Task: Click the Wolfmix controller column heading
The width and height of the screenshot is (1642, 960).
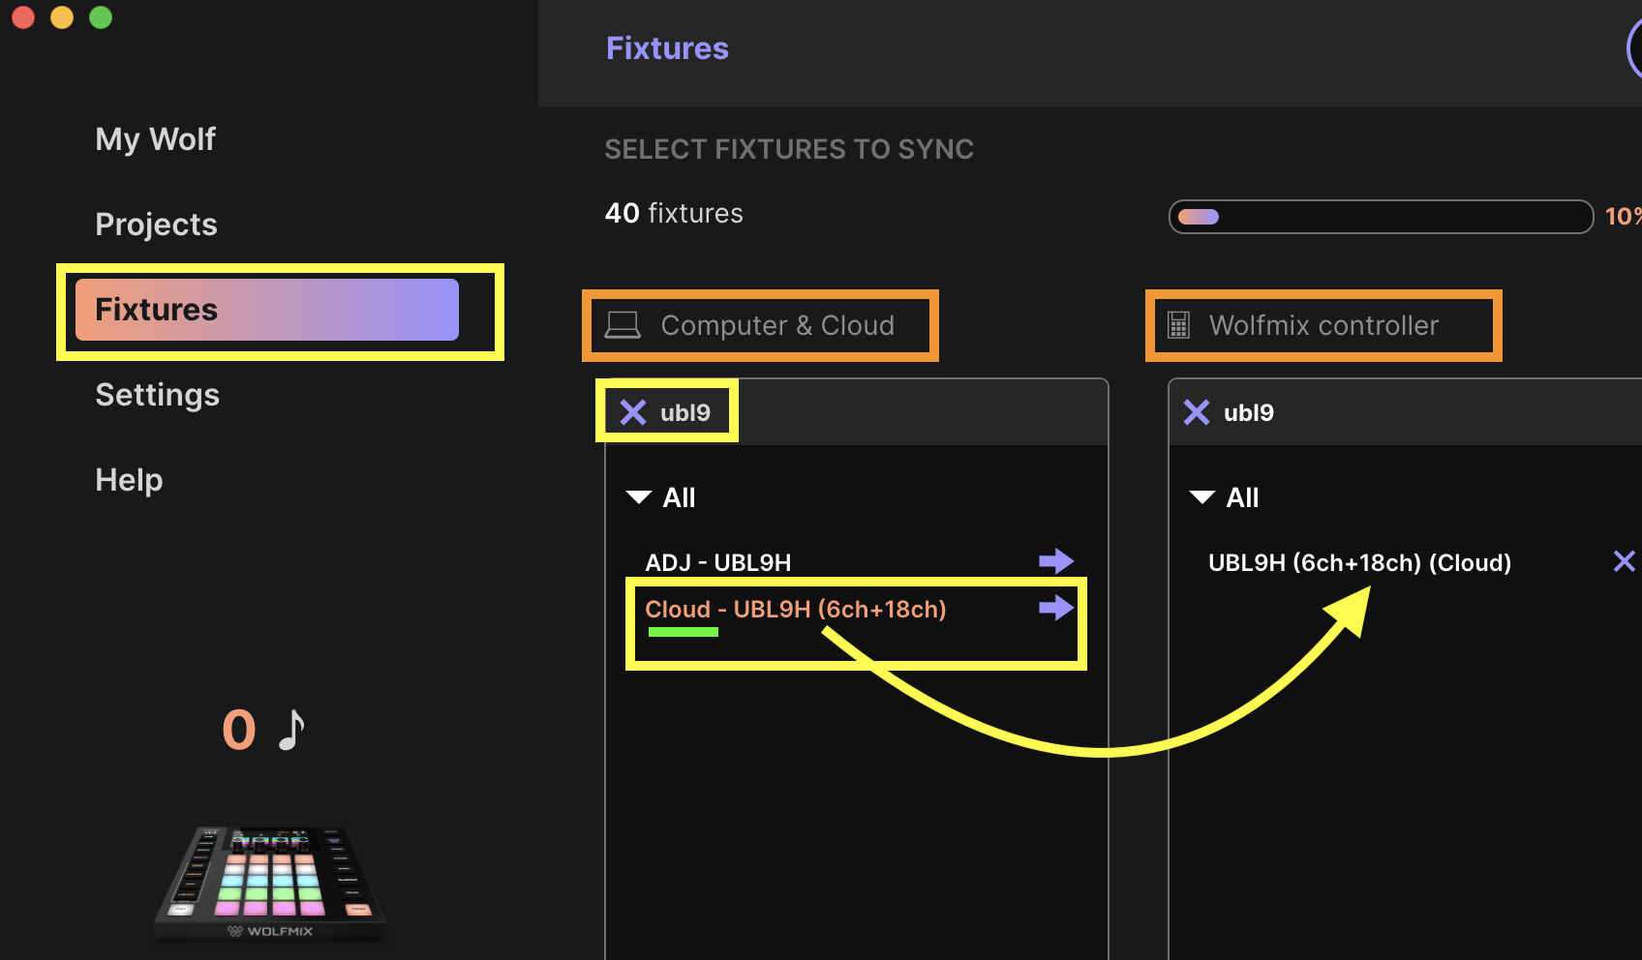Action: [1323, 326]
